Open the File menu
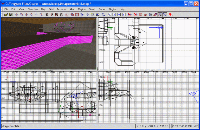The width and height of the screenshot is (200, 130). [6, 9]
